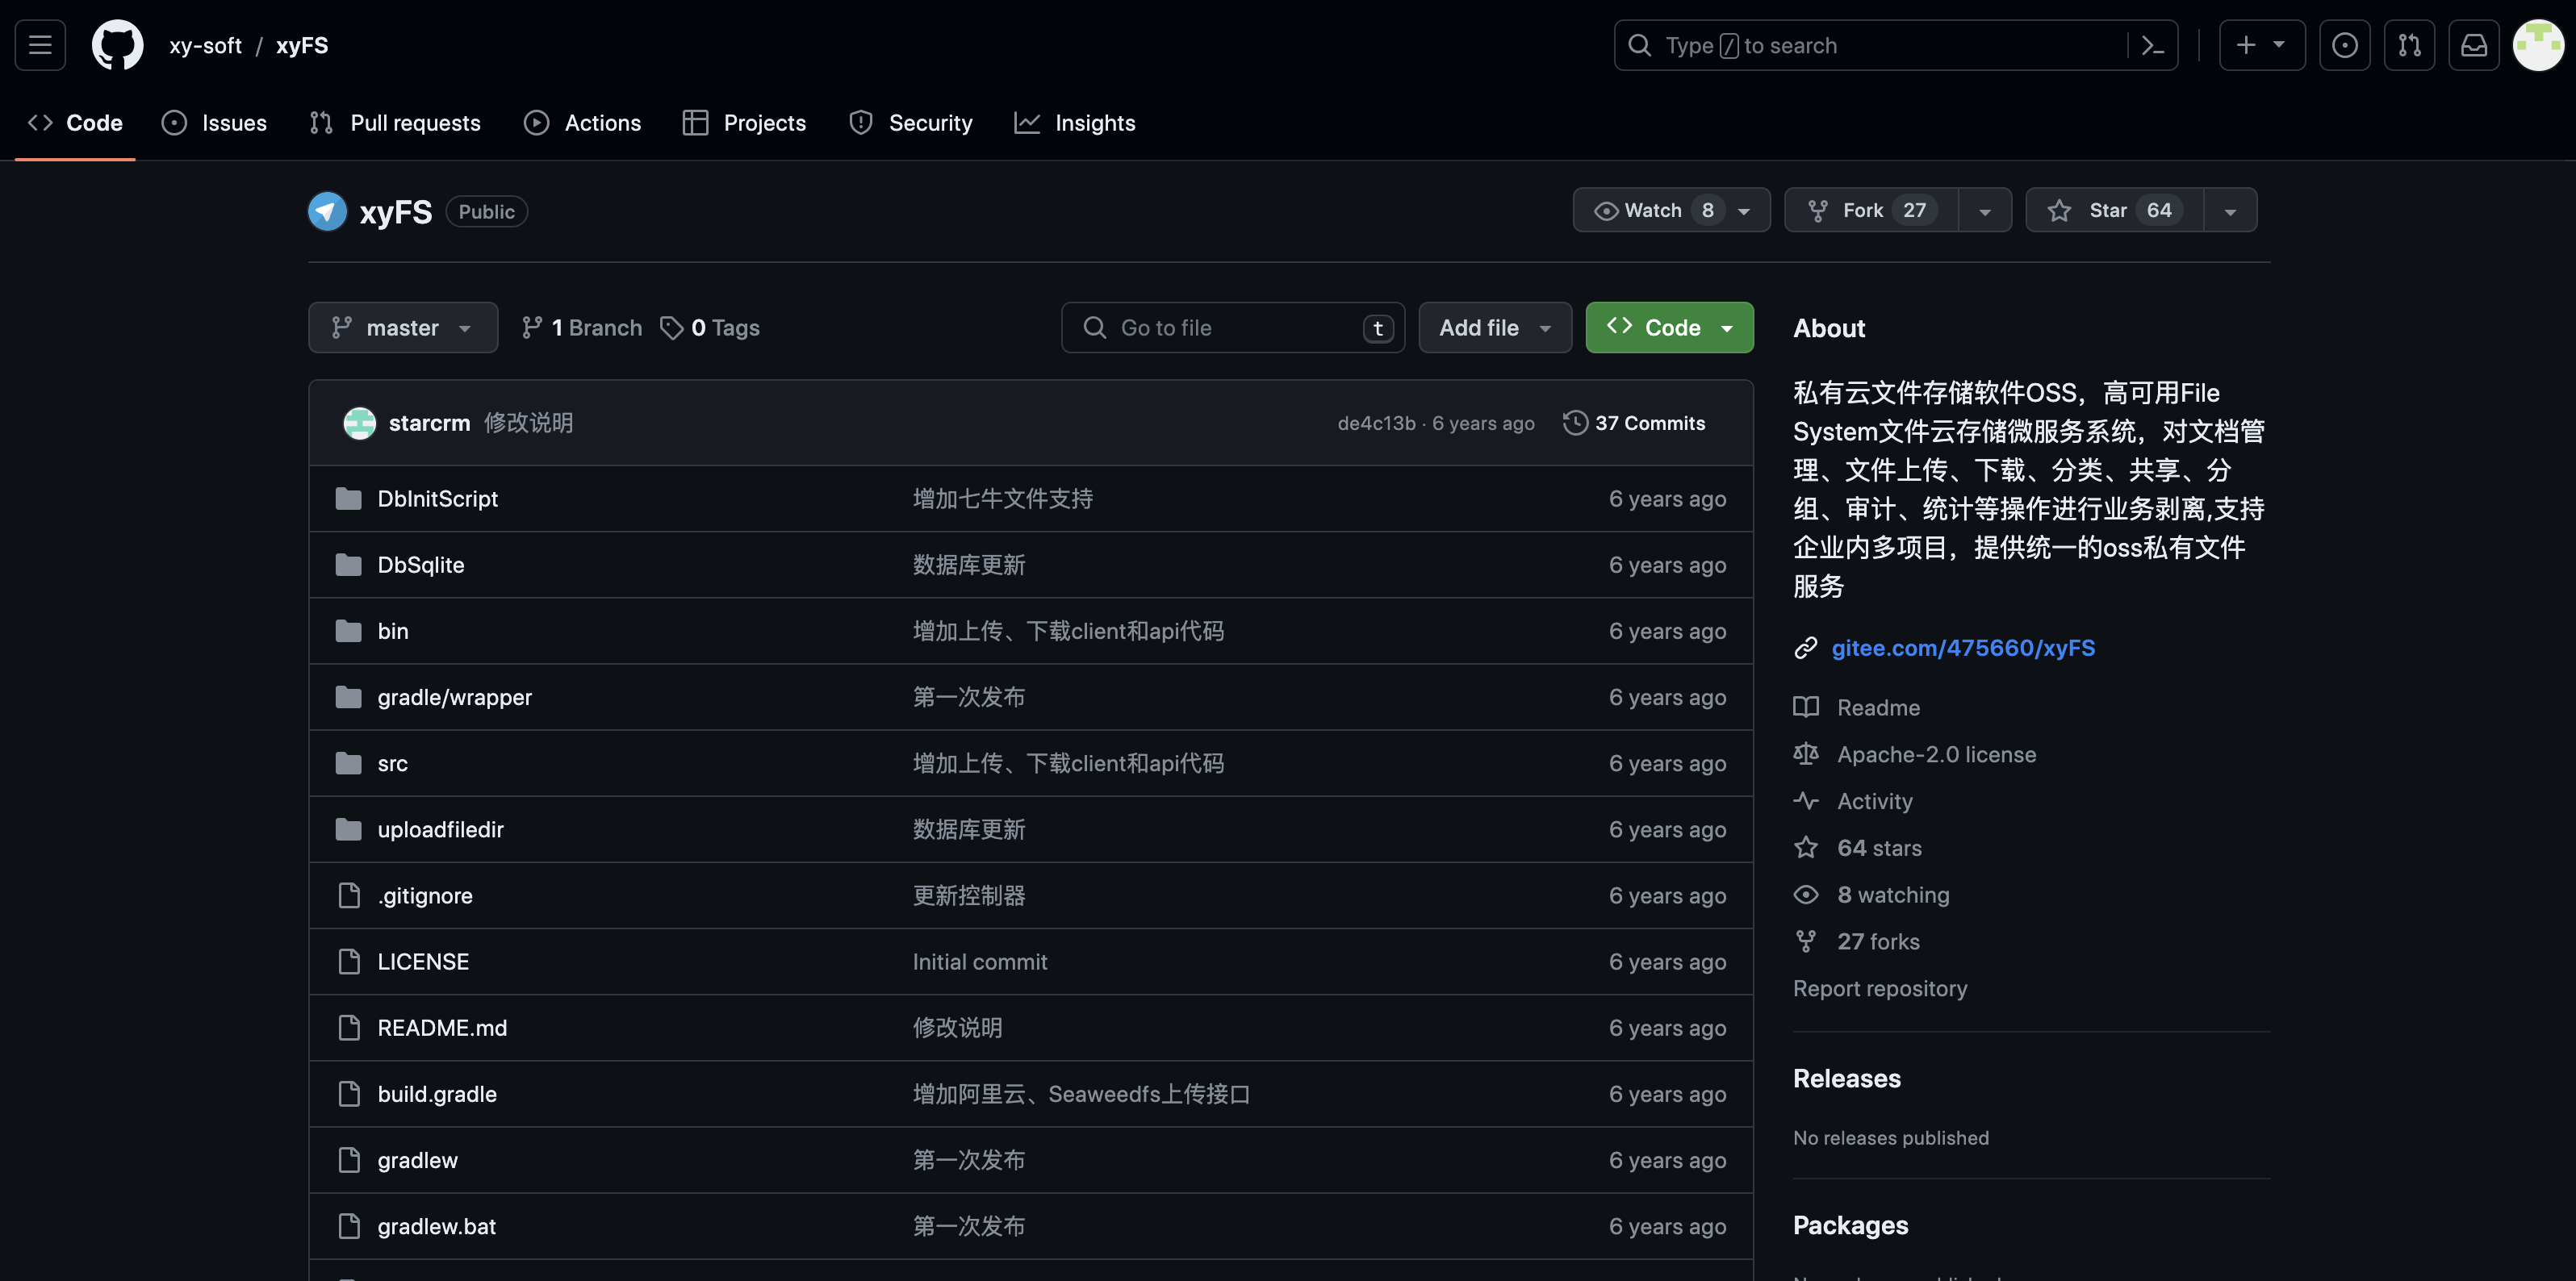The width and height of the screenshot is (2576, 1281).
Task: Open the DbInitScript folder icon
Action: coord(348,499)
